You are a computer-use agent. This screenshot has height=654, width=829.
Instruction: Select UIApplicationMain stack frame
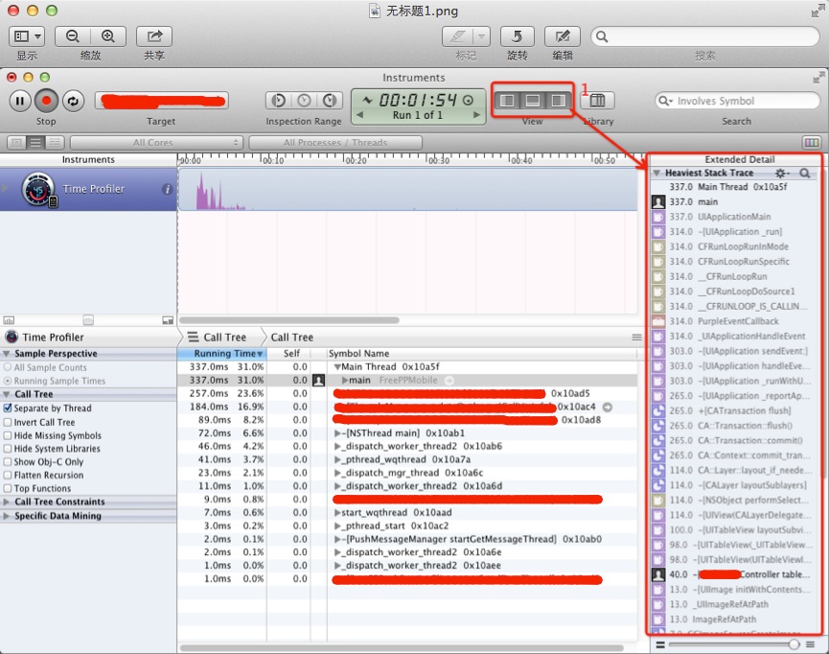coord(735,217)
